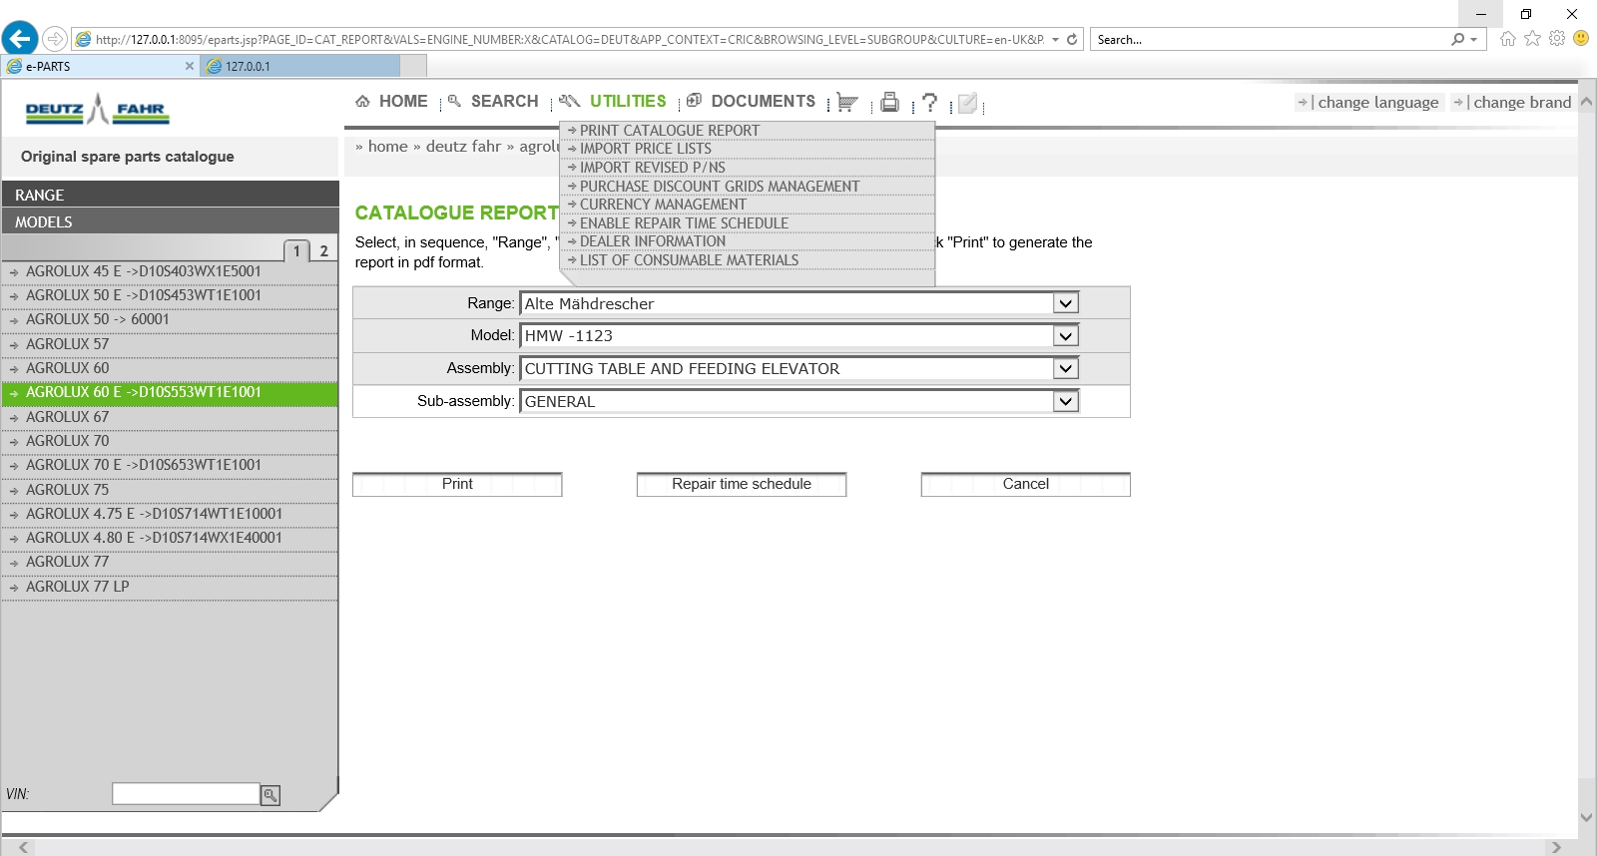Switch to models page 1 tab
The width and height of the screenshot is (1597, 856).
[x=296, y=251]
